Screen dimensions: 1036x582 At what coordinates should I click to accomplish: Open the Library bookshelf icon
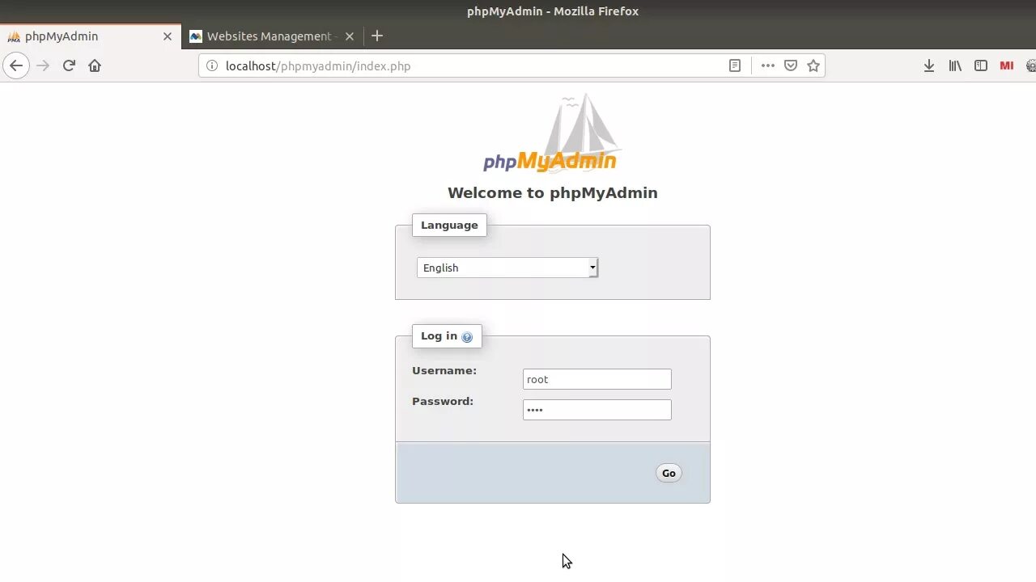coord(955,65)
